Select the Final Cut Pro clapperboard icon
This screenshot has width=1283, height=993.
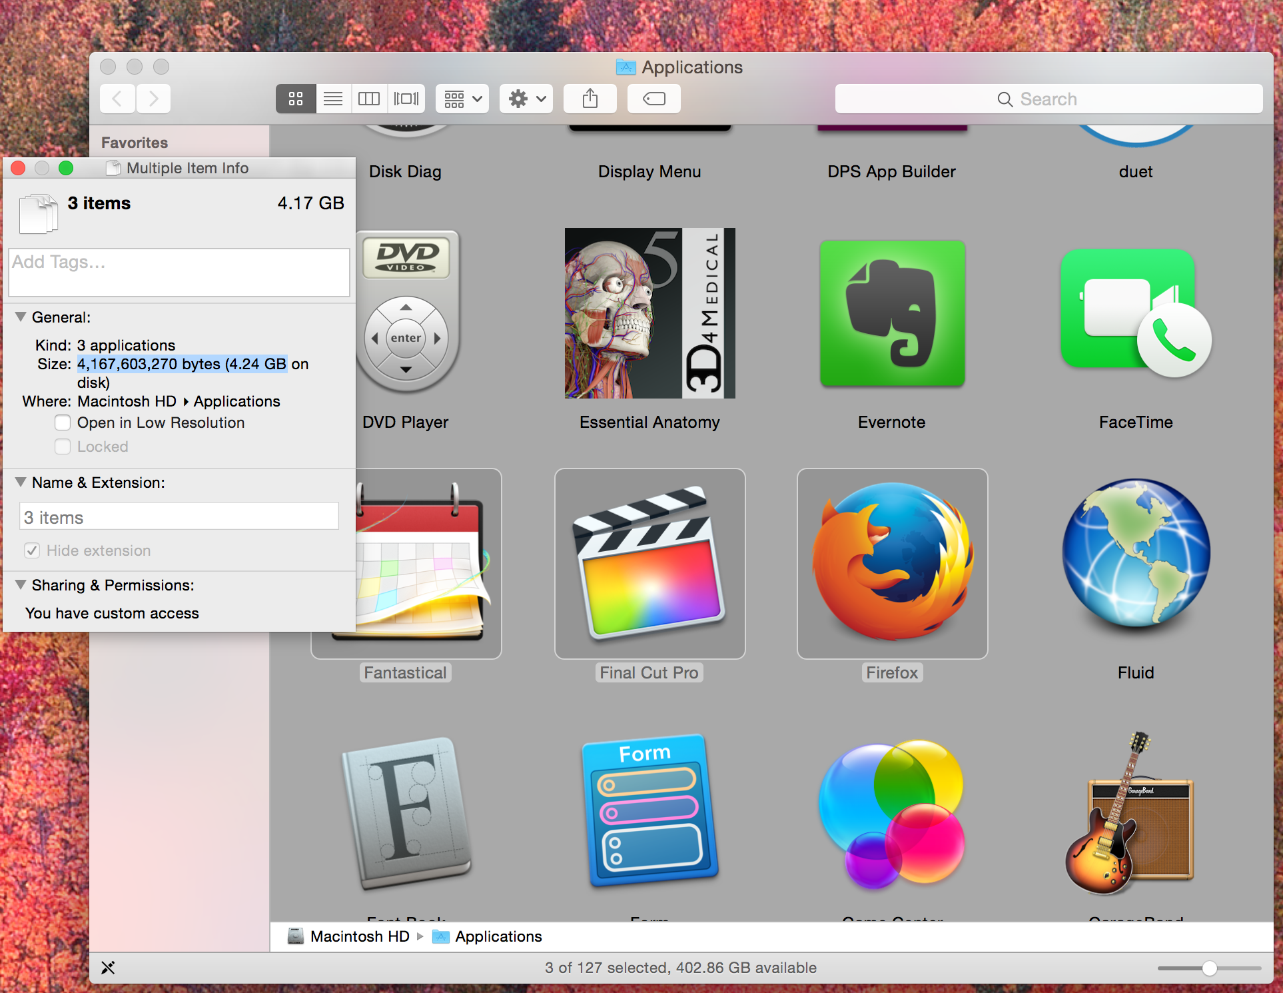click(649, 563)
